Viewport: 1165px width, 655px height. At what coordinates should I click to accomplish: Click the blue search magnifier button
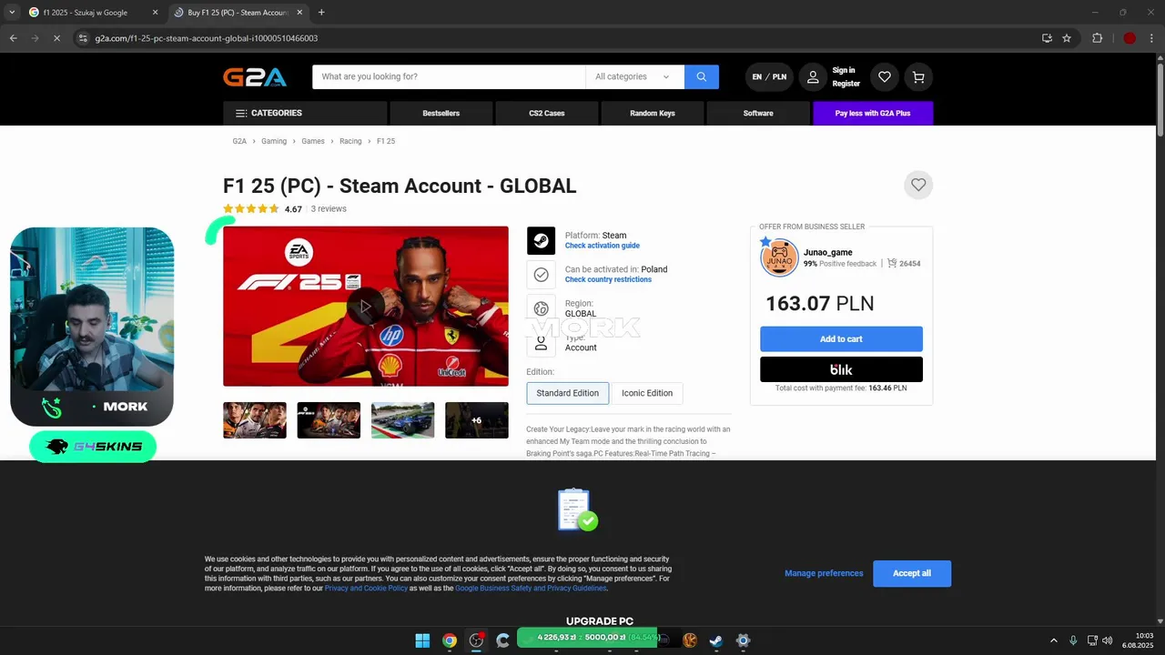701,76
